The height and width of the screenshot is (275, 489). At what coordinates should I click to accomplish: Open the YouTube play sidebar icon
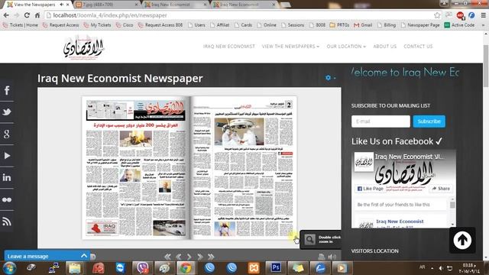[x=7, y=156]
